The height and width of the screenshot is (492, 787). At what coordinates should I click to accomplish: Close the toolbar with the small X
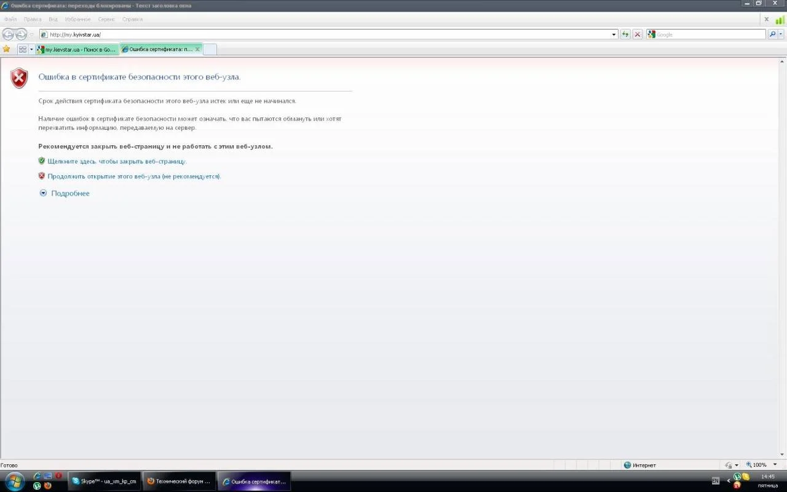[x=767, y=19]
